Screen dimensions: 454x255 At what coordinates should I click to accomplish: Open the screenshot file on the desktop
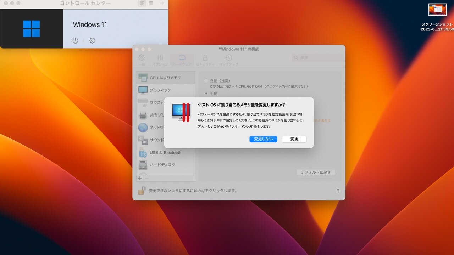pos(437,10)
